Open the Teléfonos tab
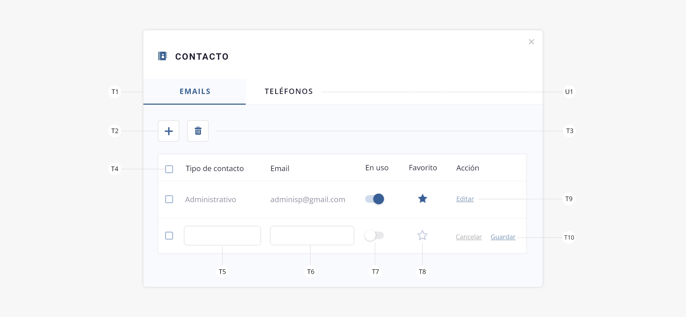 pyautogui.click(x=289, y=92)
